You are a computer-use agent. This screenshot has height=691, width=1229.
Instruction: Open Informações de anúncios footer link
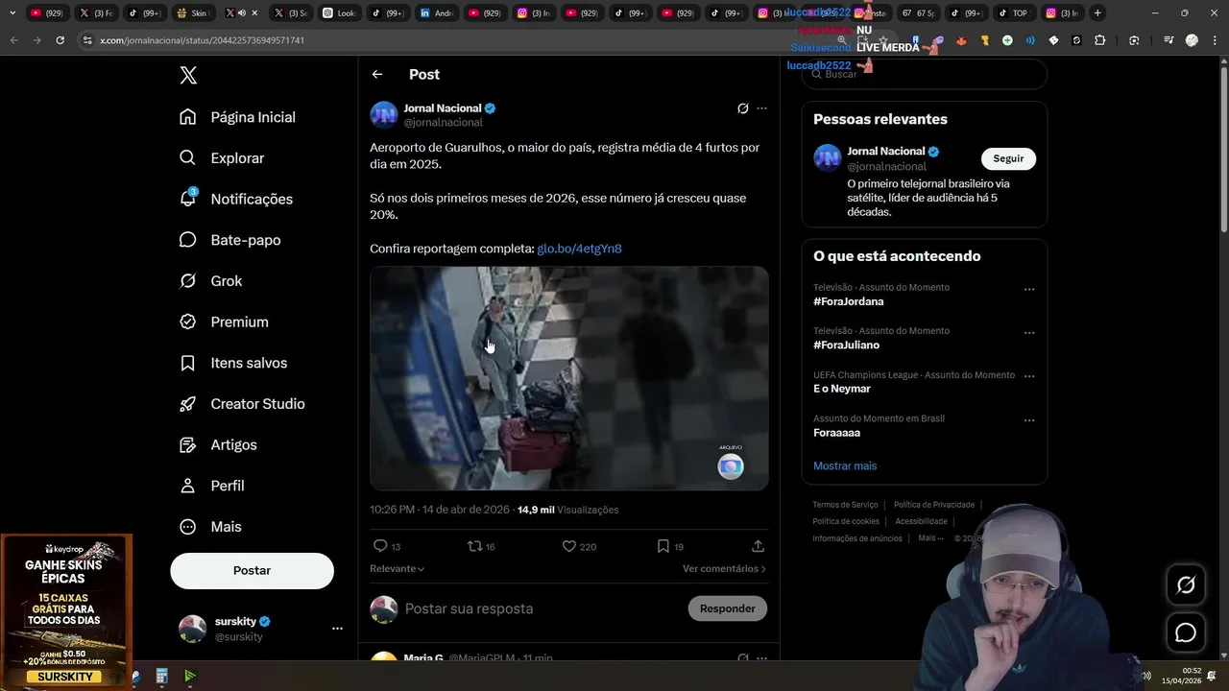tap(857, 538)
